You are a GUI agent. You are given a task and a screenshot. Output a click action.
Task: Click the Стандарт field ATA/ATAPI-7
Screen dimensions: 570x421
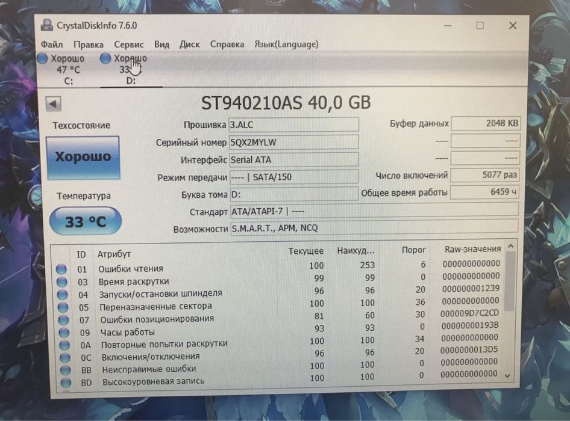[x=374, y=211]
